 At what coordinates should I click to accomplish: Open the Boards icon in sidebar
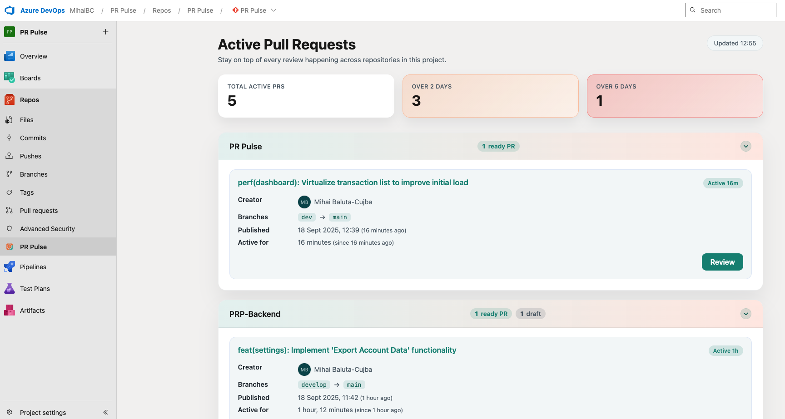coord(10,78)
